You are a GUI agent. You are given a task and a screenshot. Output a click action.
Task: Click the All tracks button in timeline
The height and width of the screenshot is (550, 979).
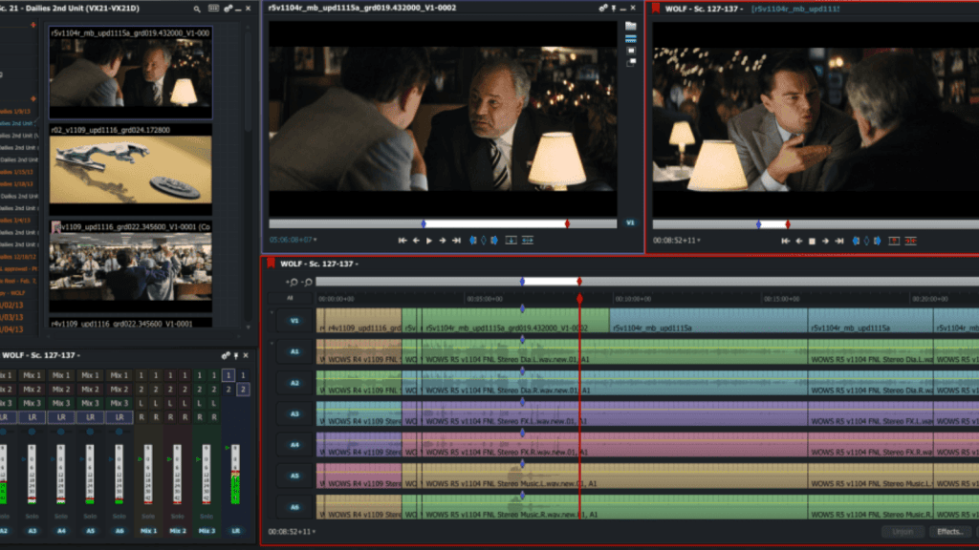pos(291,298)
